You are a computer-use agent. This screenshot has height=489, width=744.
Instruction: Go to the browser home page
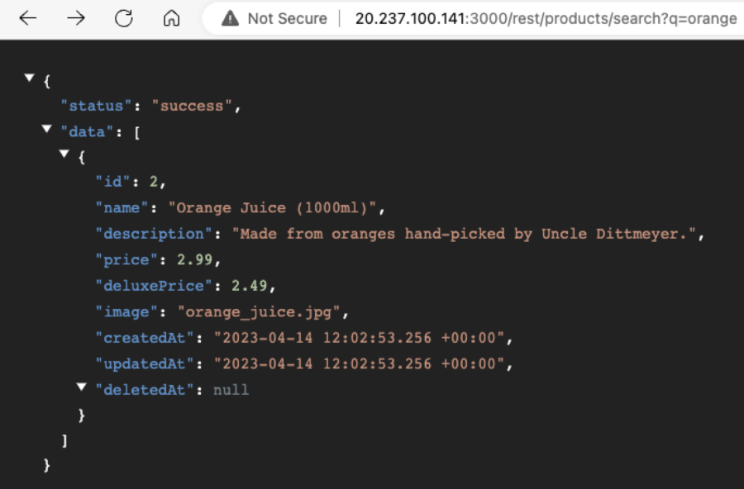(x=172, y=18)
